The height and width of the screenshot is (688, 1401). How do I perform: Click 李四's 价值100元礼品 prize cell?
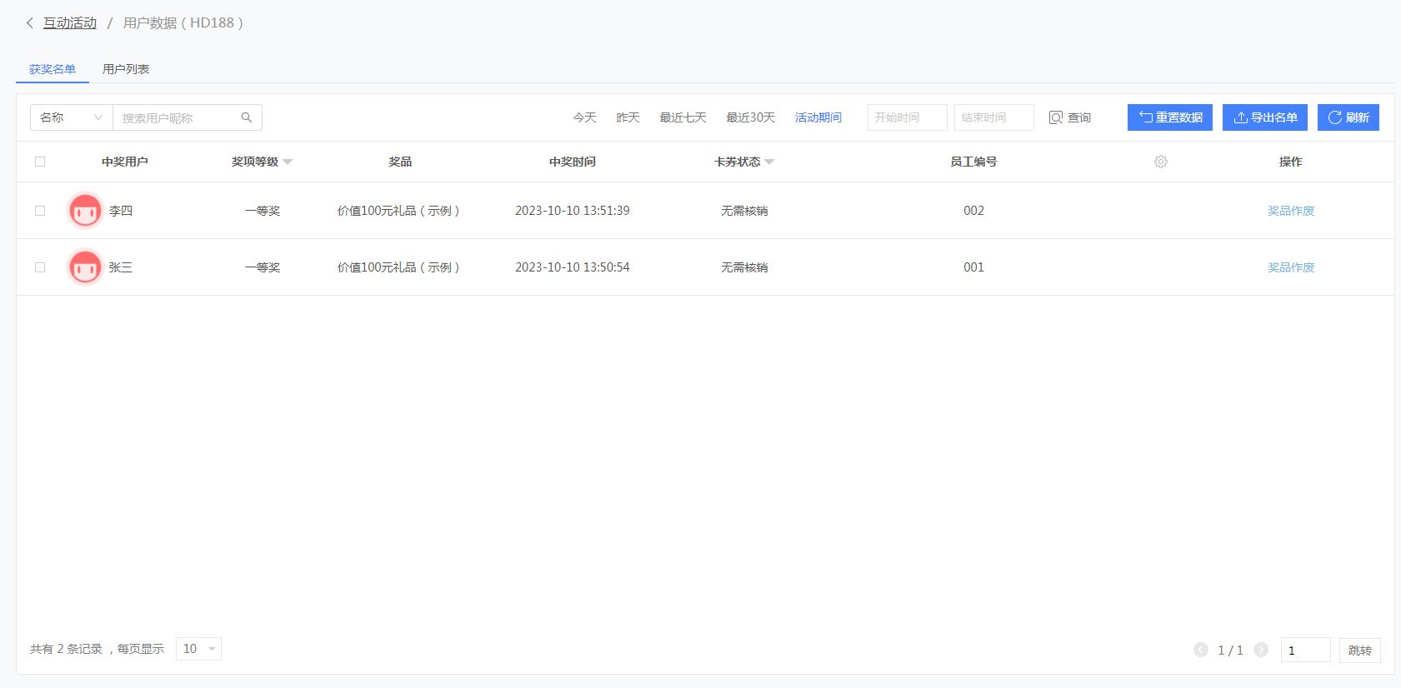(x=398, y=211)
